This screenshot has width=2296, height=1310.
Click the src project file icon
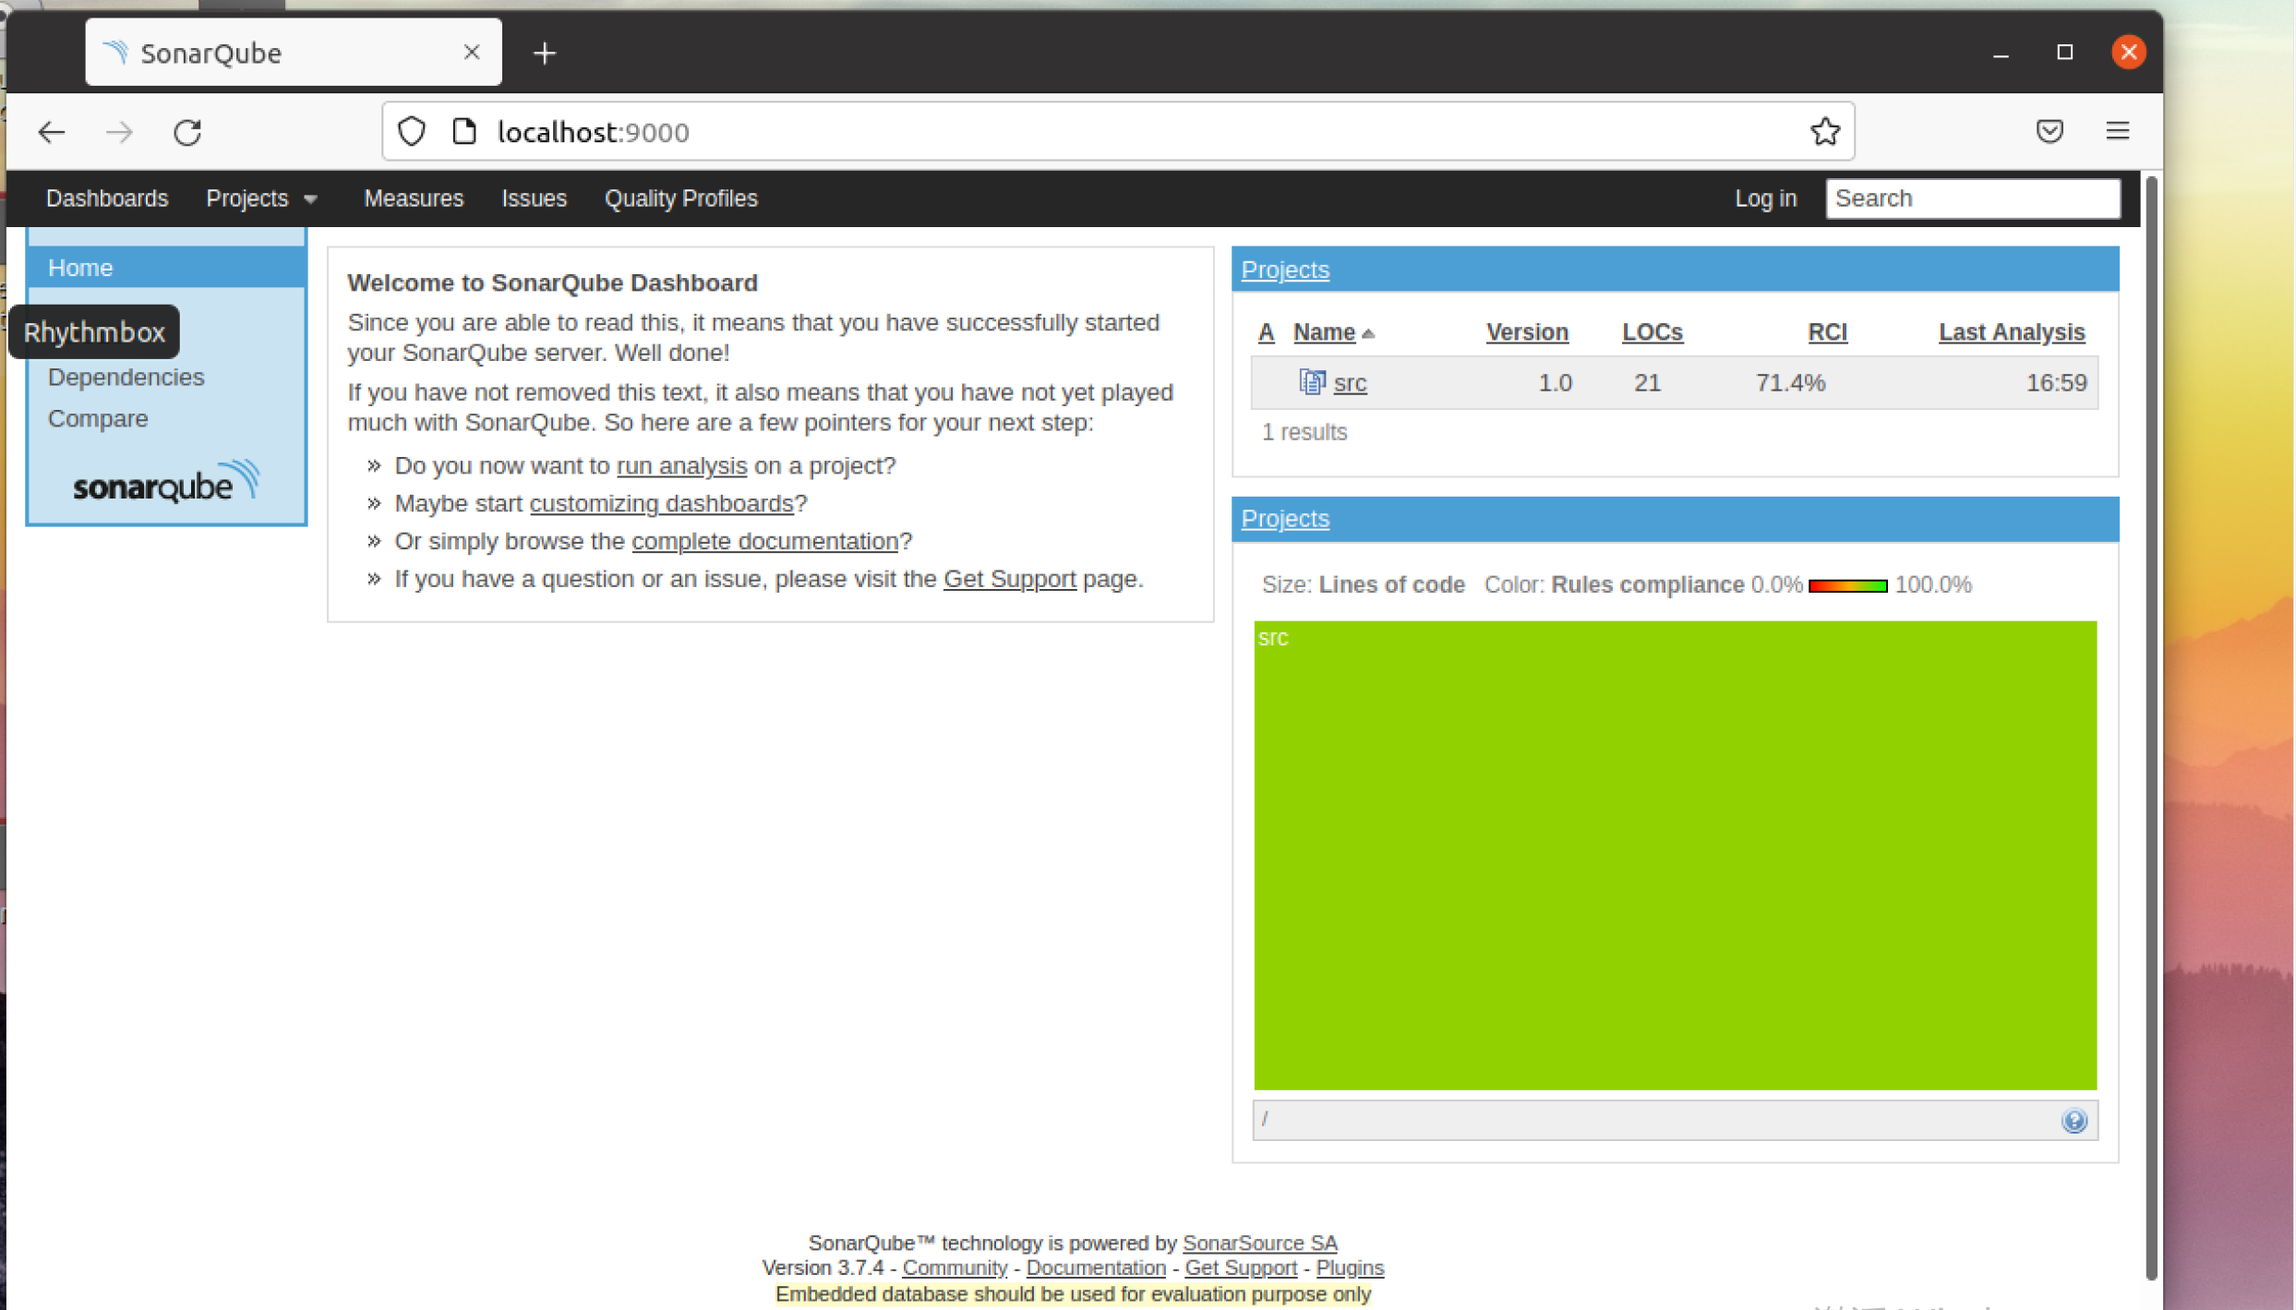pos(1312,381)
